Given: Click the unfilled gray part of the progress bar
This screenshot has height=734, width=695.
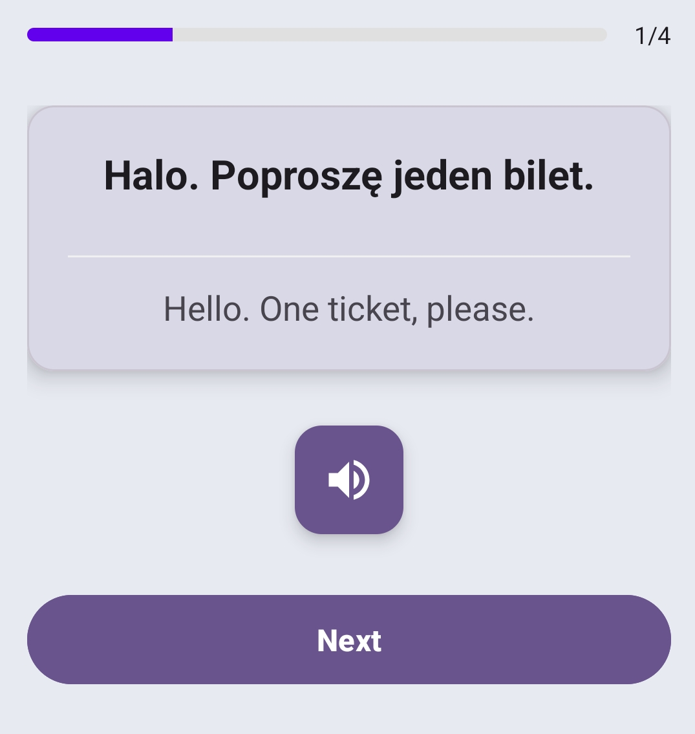Looking at the screenshot, I should click(x=388, y=35).
